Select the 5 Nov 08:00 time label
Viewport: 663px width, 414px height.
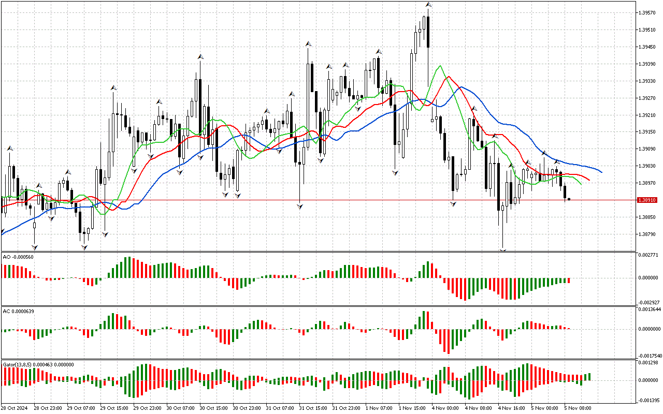click(578, 408)
